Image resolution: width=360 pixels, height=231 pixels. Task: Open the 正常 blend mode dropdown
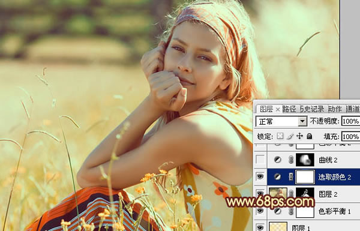click(x=281, y=121)
